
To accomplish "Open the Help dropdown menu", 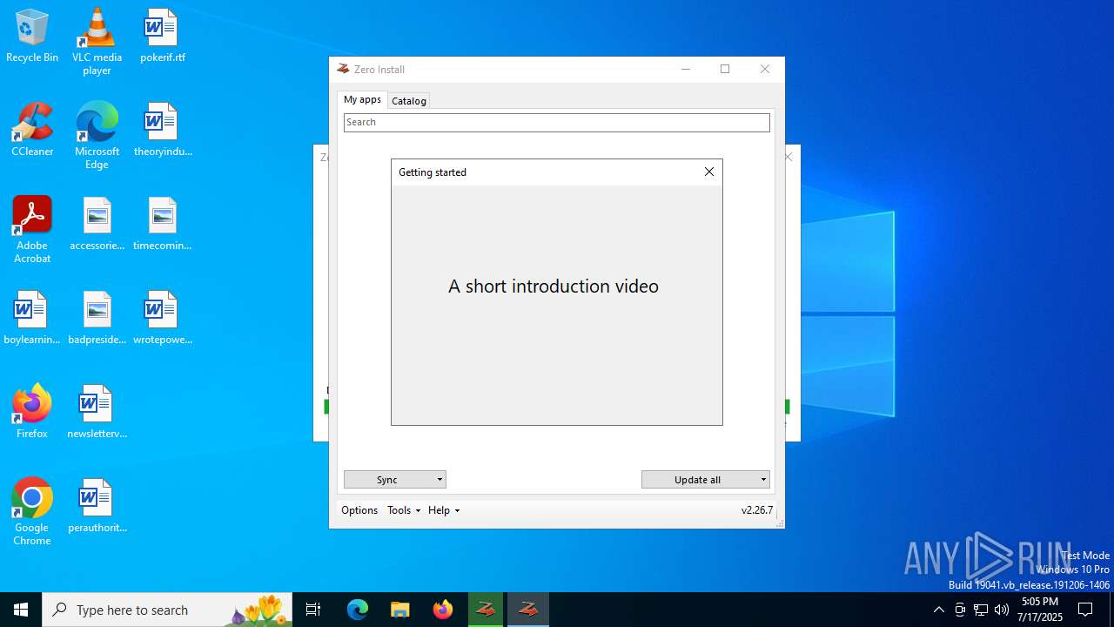I will pos(444,510).
